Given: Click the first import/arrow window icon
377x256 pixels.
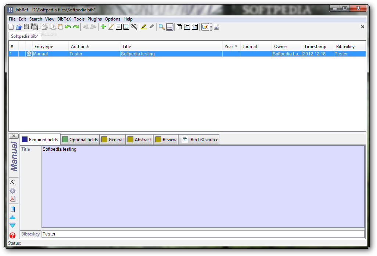Looking at the screenshot, I should click(187, 27).
